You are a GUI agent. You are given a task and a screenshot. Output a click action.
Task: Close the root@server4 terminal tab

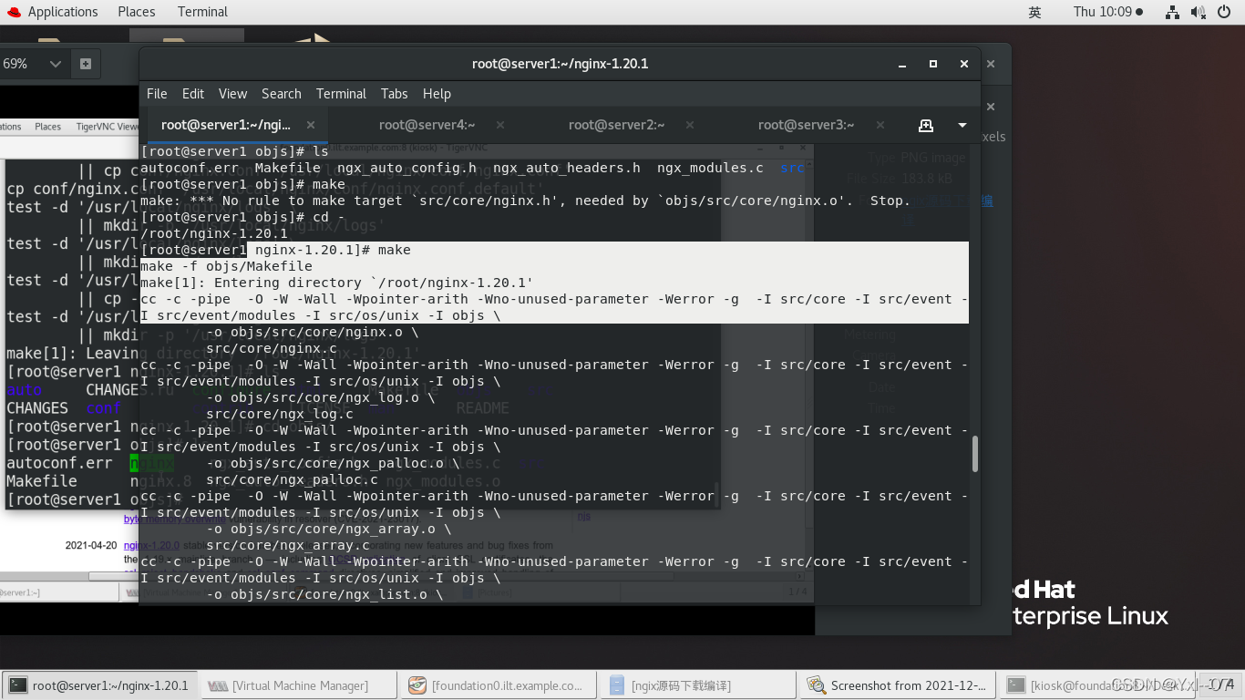point(500,125)
